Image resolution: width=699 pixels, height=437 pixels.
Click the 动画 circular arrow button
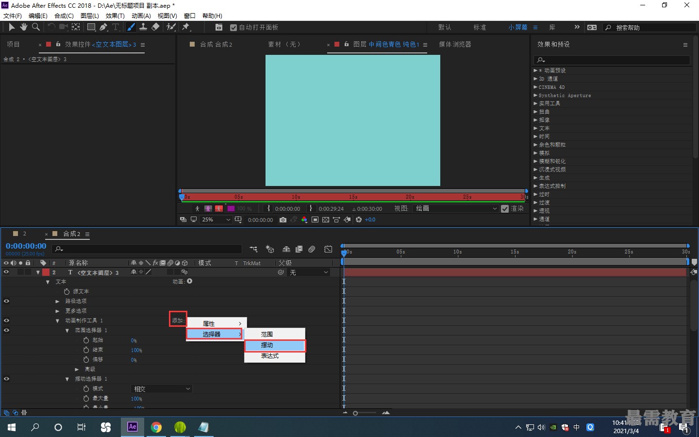pos(190,281)
